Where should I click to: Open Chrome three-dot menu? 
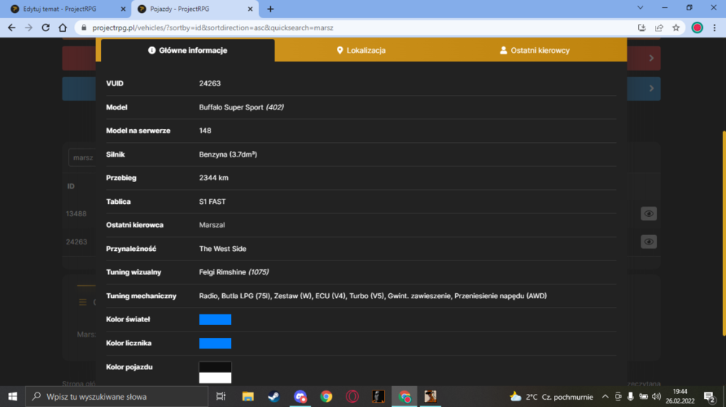coord(714,28)
